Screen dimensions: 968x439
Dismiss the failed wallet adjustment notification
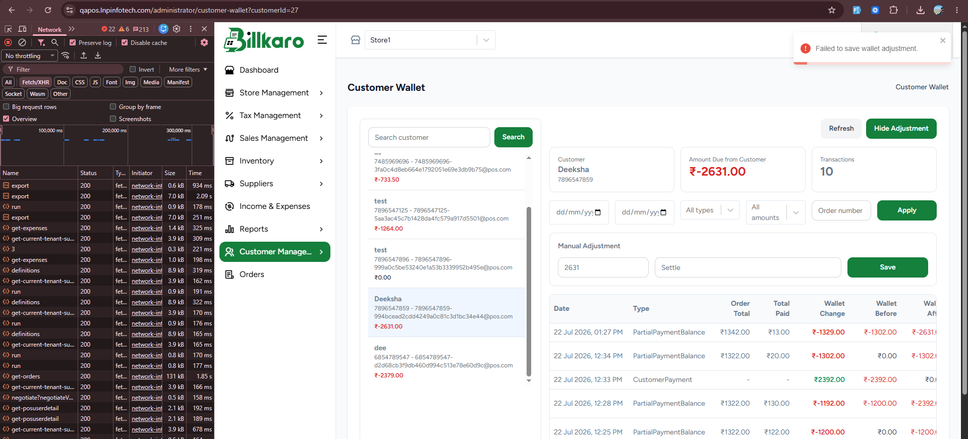click(x=943, y=40)
